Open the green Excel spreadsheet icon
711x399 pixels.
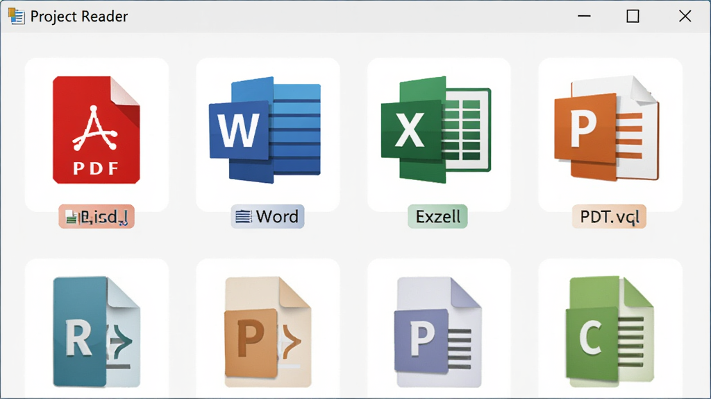pos(436,130)
